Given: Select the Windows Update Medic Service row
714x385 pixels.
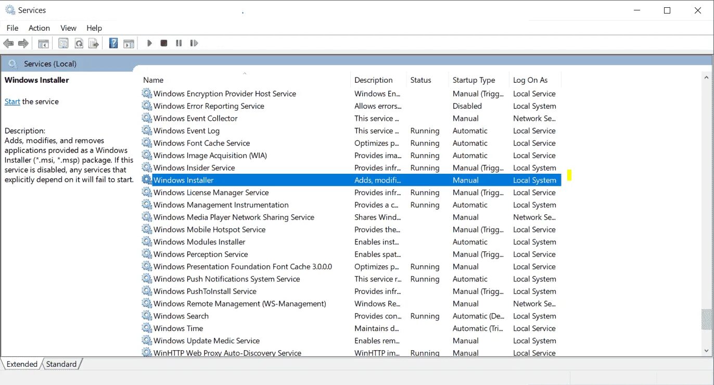Looking at the screenshot, I should (x=206, y=340).
